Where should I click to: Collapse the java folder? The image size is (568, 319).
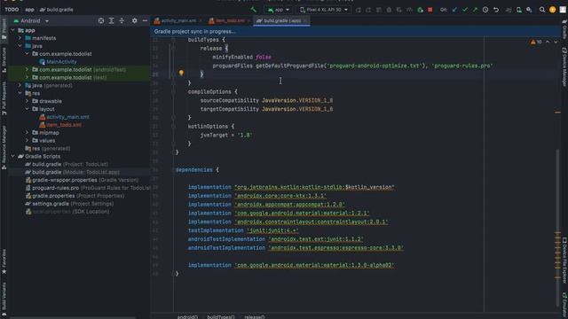coord(20,46)
